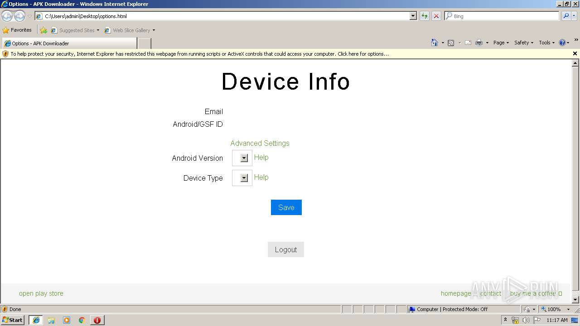Click the vertical scrollbar up arrow
Image resolution: width=580 pixels, height=326 pixels.
pos(575,63)
